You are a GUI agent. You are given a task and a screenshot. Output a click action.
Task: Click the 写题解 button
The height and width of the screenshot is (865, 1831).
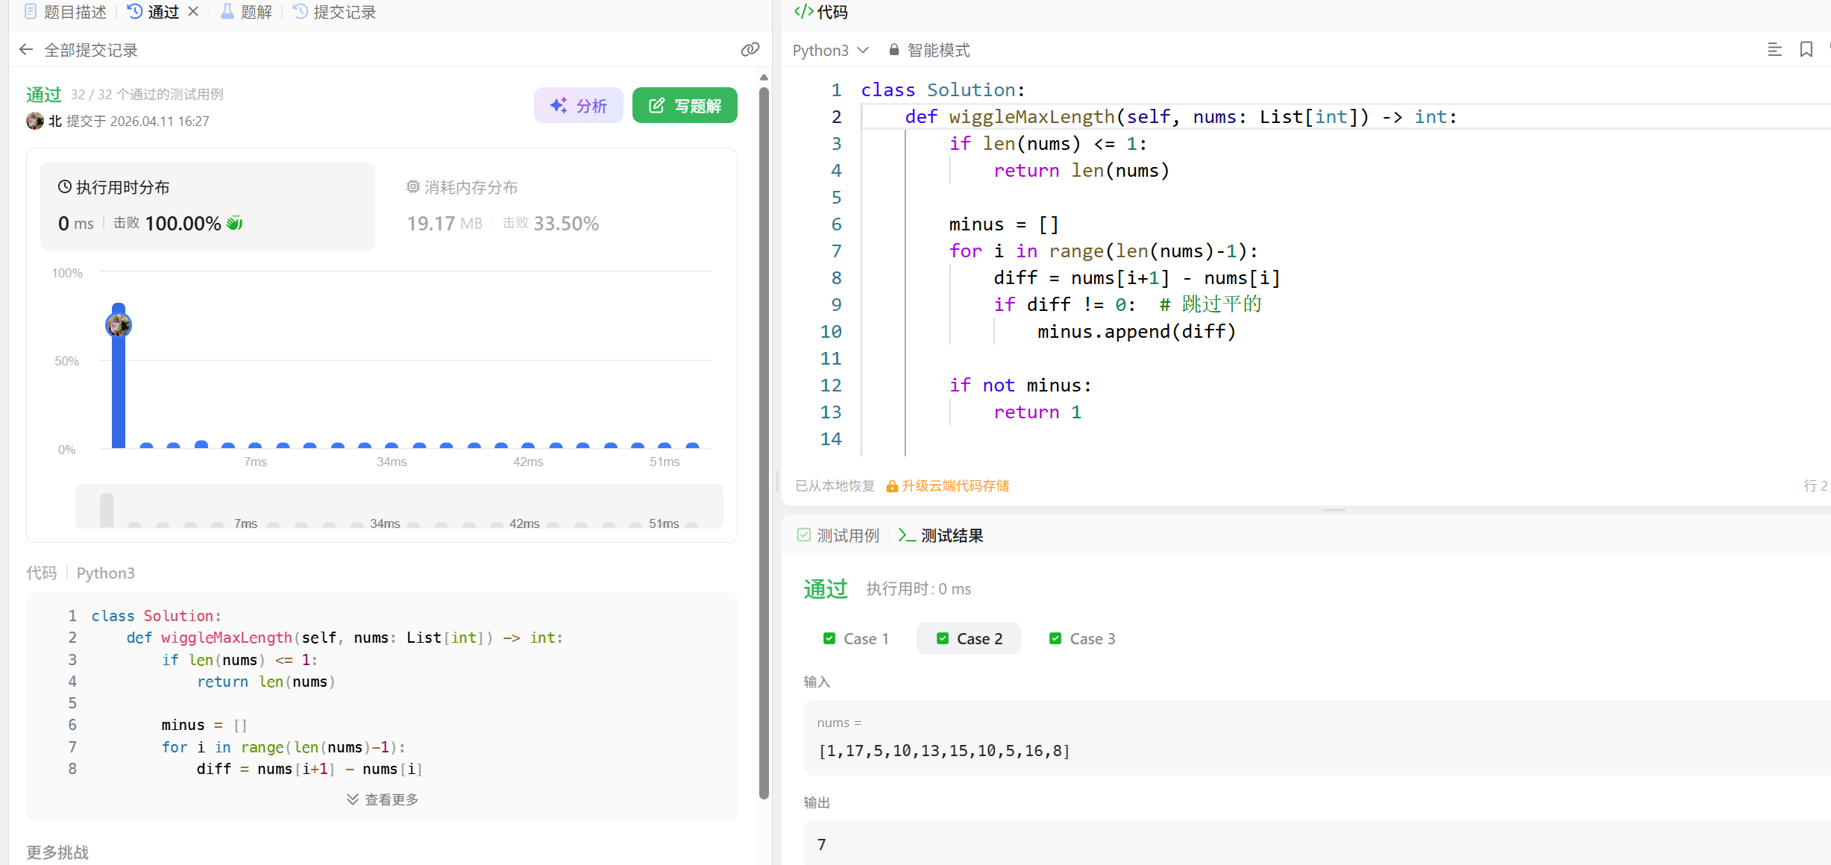click(x=685, y=106)
